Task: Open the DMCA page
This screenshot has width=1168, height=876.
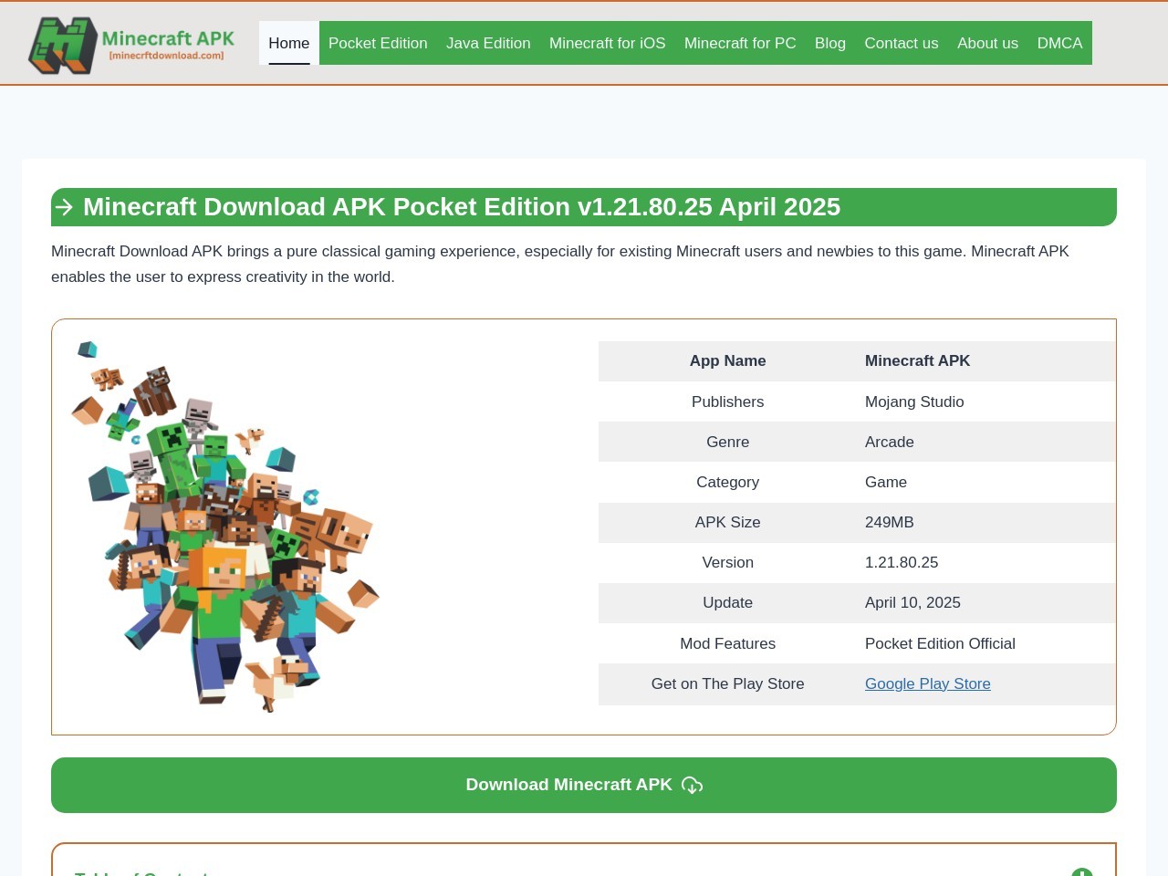Action: (1059, 43)
